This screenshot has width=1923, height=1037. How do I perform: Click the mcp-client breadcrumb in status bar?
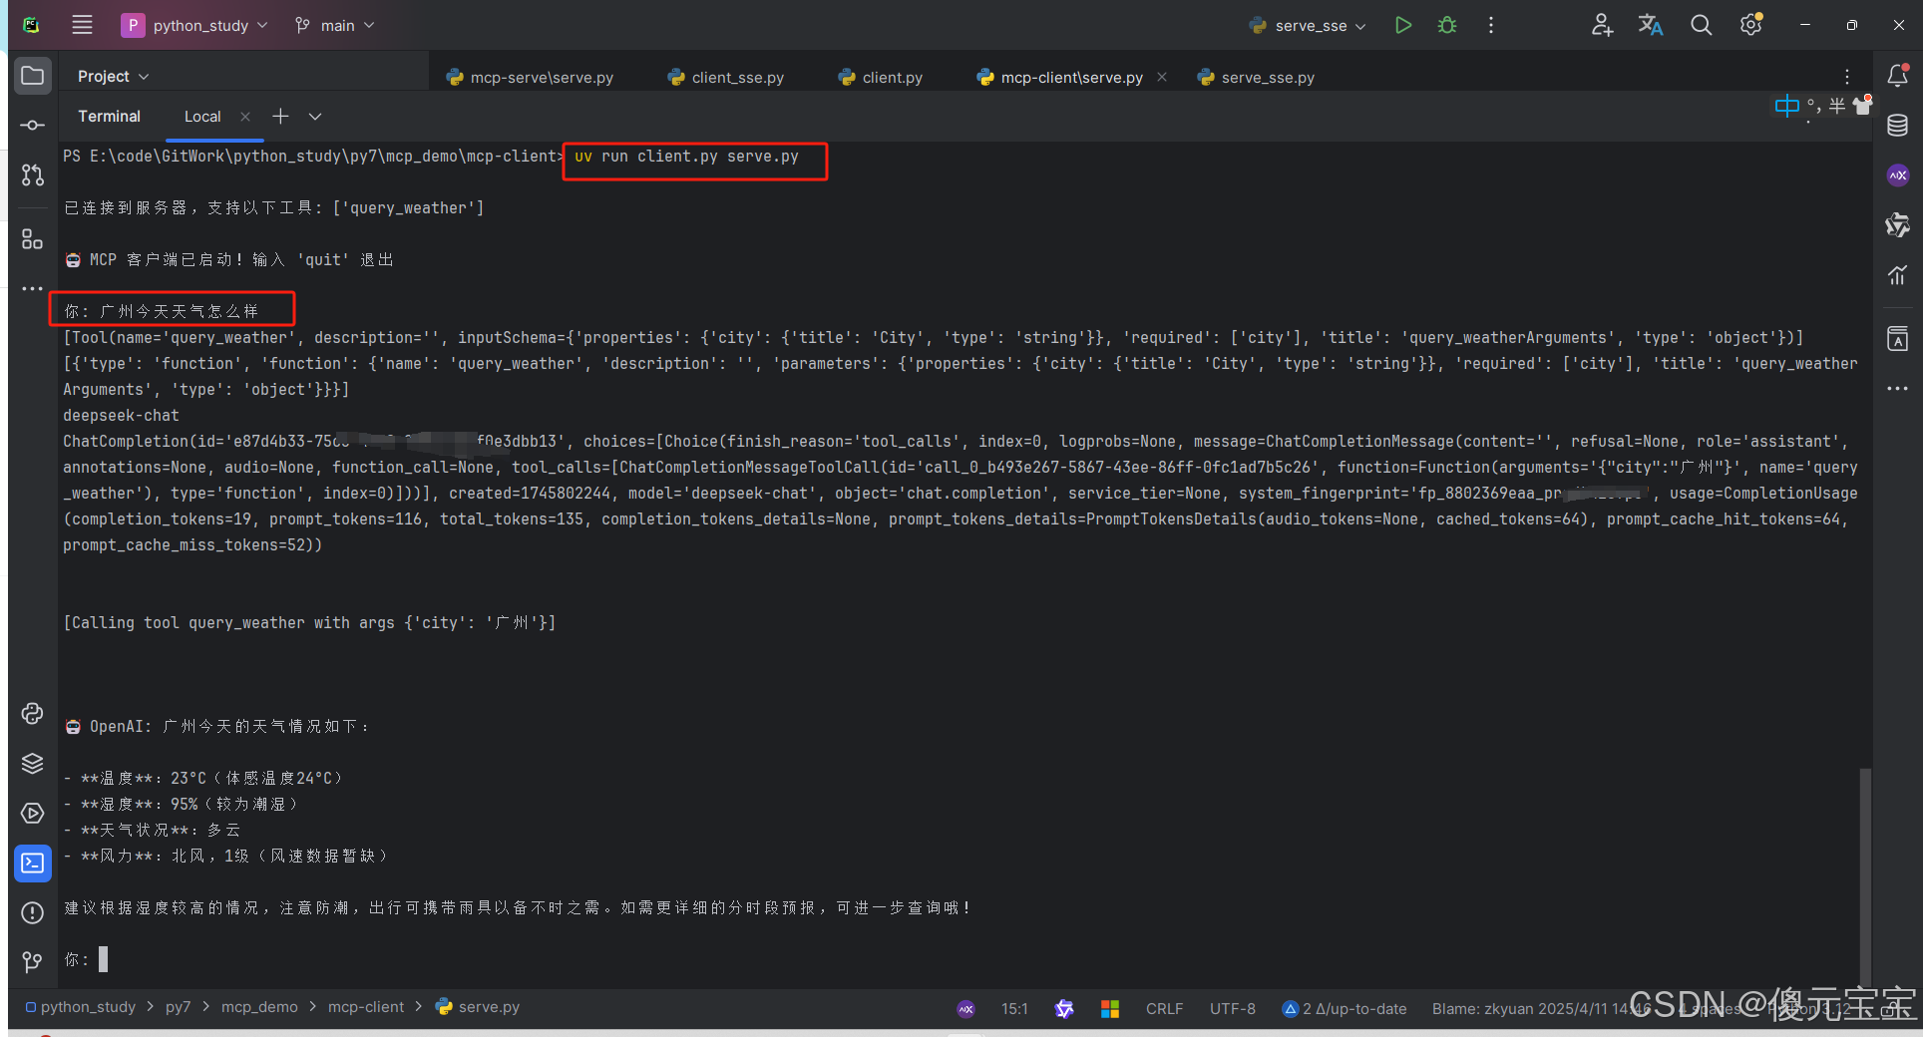(366, 1007)
